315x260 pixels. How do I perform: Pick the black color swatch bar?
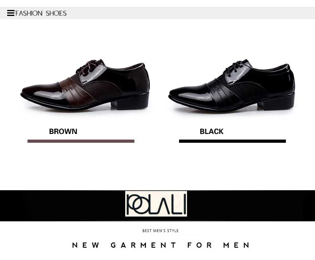232,141
